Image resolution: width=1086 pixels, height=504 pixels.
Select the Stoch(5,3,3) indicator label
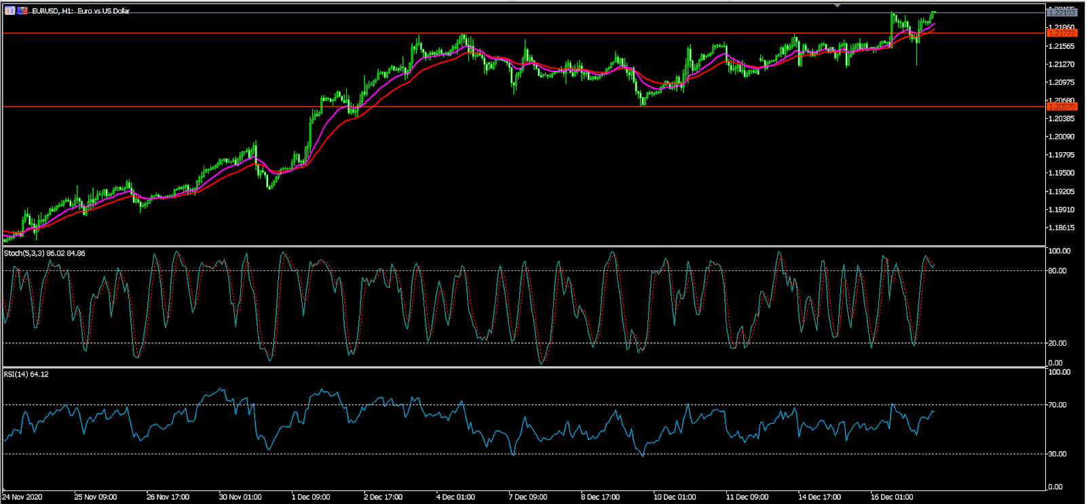pos(44,253)
